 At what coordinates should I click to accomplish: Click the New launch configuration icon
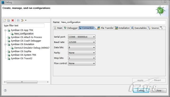[5, 20]
